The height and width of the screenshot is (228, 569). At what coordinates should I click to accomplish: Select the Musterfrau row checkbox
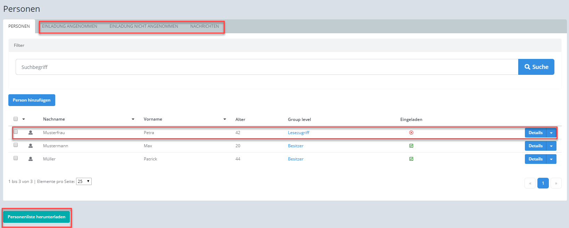[x=16, y=132]
